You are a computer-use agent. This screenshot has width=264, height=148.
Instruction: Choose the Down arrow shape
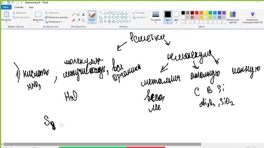(x=101, y=21)
